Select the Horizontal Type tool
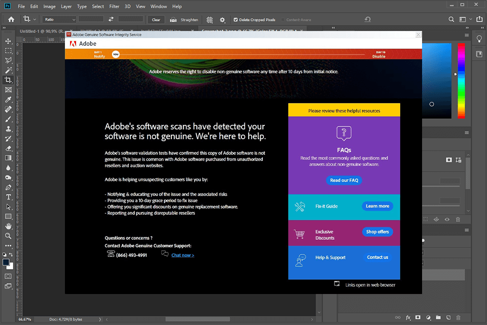The height and width of the screenshot is (325, 487). [x=8, y=197]
